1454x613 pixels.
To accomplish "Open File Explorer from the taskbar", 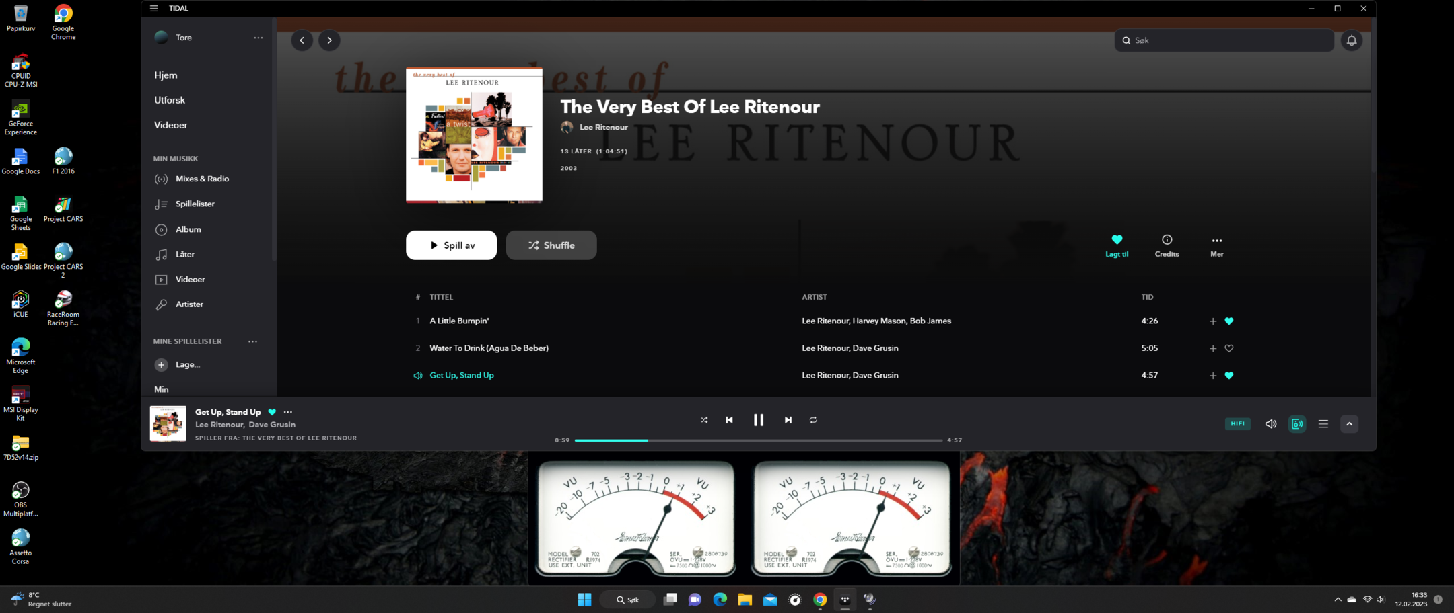I will coord(745,600).
